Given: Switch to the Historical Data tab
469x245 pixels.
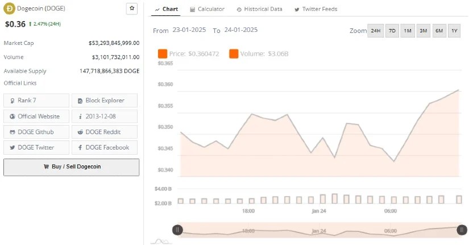Looking at the screenshot, I should click(x=259, y=9).
